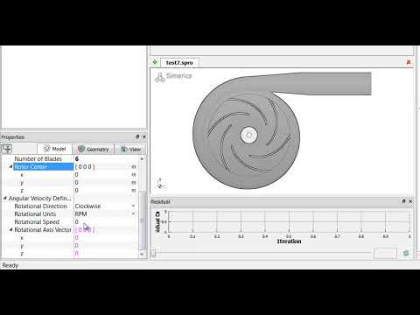Click the Rotational Axis Vector x value
Image resolution: width=420 pixels, height=315 pixels.
coord(76,237)
